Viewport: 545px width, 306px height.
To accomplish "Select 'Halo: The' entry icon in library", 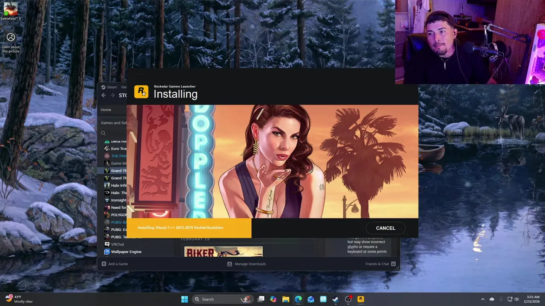I will pyautogui.click(x=107, y=193).
